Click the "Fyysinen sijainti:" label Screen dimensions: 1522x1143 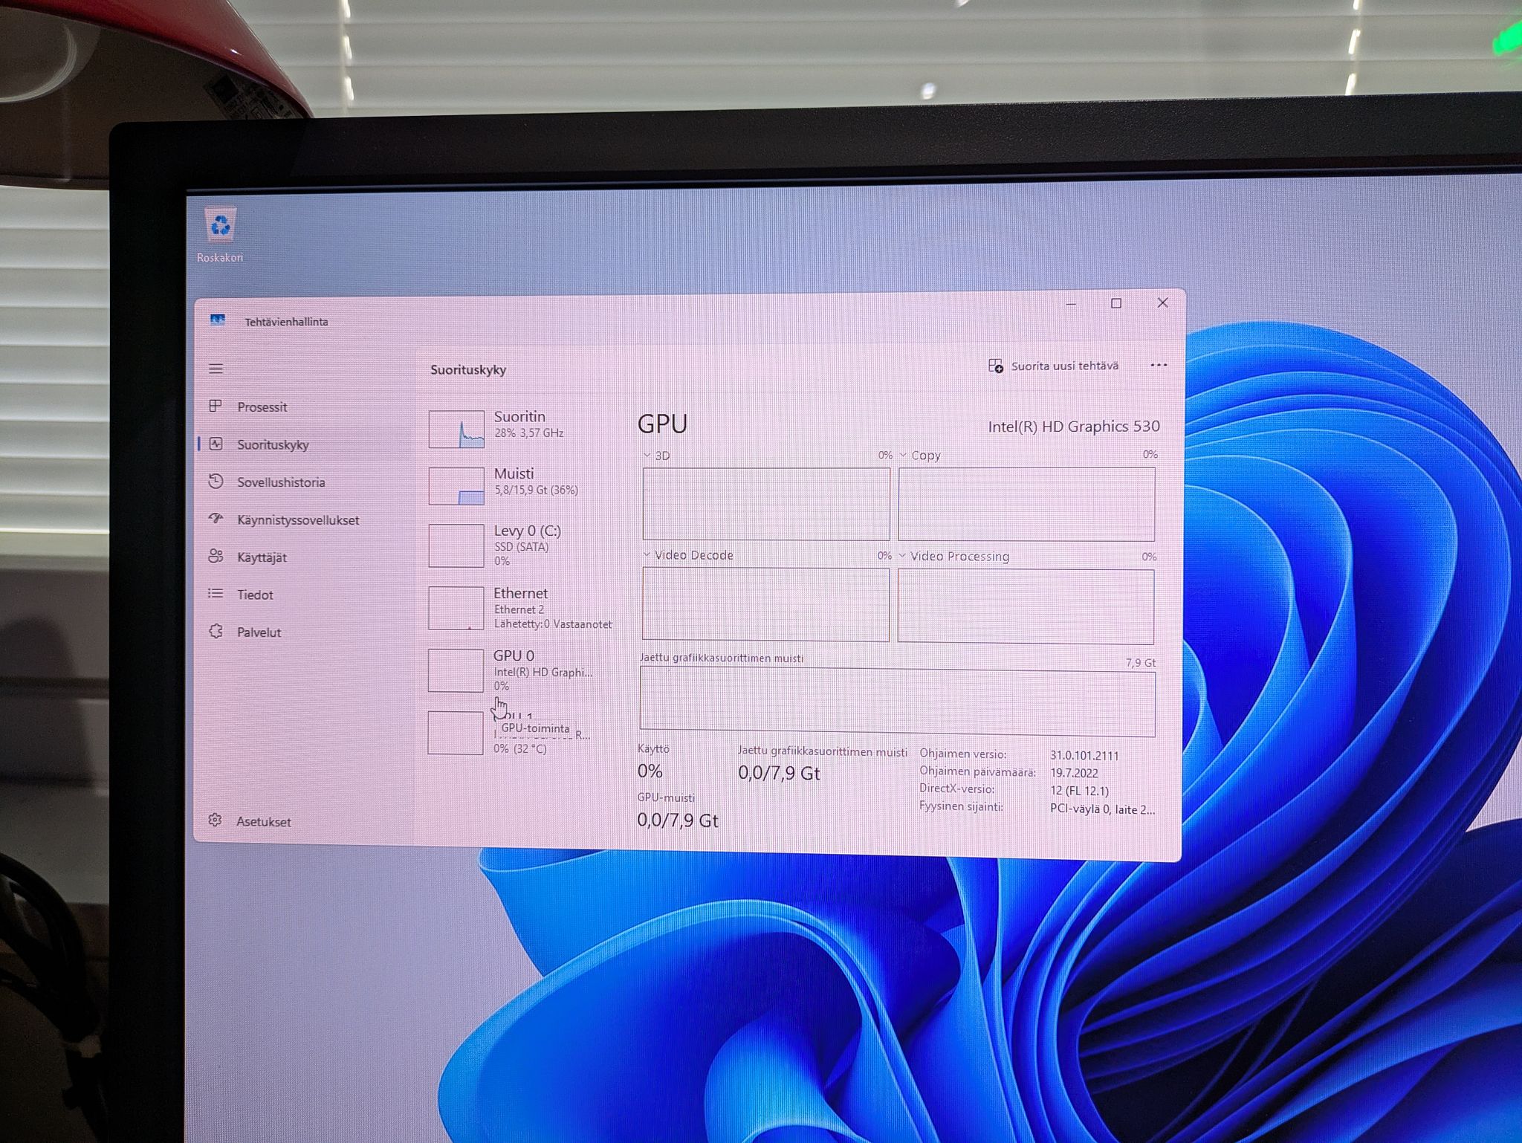coord(961,806)
